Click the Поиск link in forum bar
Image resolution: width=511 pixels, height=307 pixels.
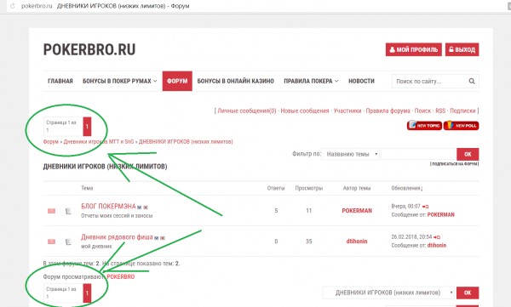point(422,111)
